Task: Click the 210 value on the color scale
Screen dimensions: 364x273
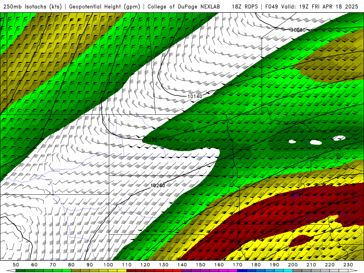Action: [312, 265]
